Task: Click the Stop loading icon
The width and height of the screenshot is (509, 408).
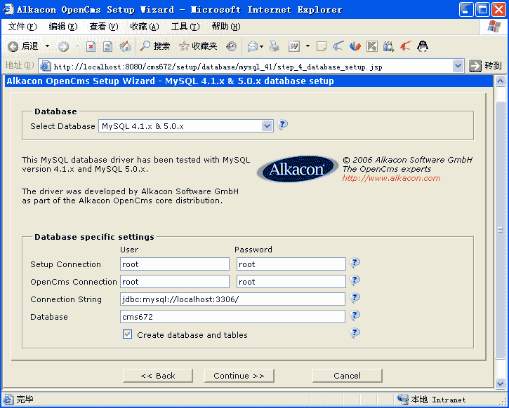Action: (x=91, y=47)
